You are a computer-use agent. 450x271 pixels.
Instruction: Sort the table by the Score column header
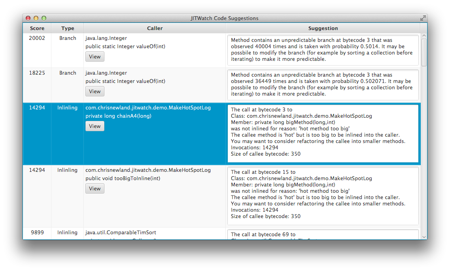(x=37, y=28)
